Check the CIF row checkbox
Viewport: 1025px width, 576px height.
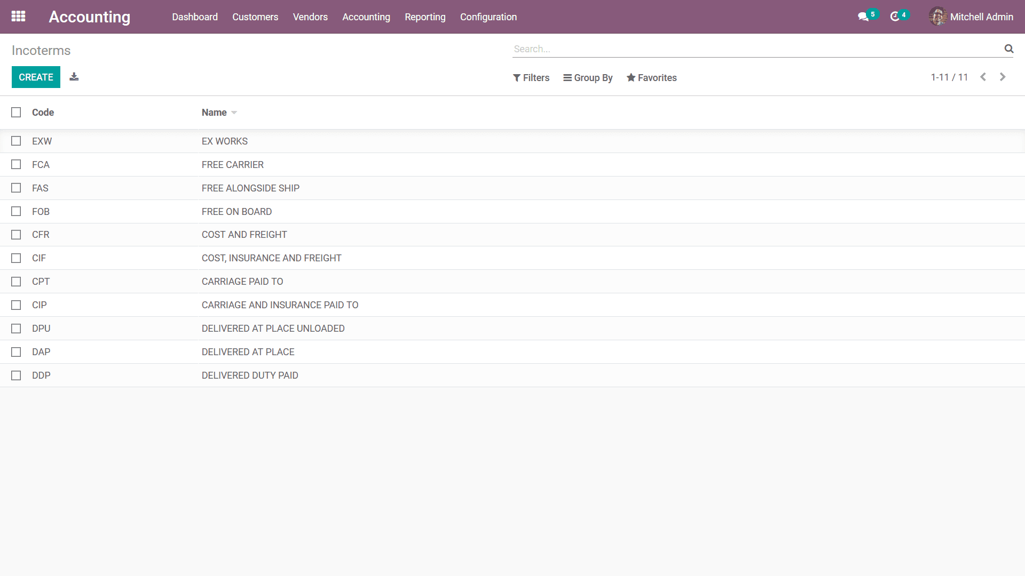(16, 258)
